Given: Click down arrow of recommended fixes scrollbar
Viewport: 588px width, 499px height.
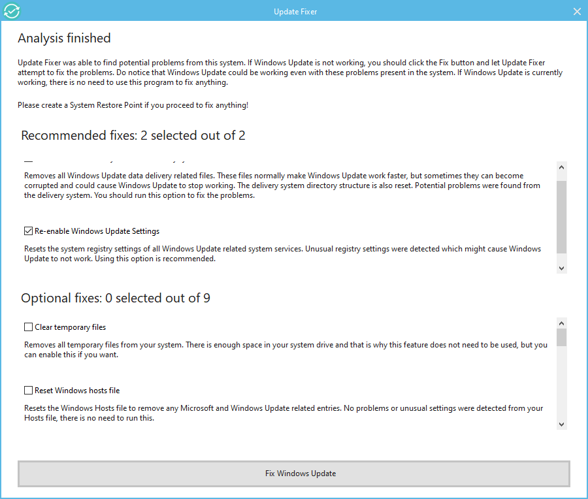Looking at the screenshot, I should [x=561, y=268].
